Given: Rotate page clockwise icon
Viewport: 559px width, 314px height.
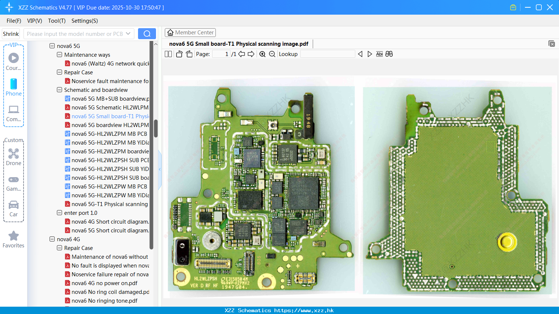Looking at the screenshot, I should pyautogui.click(x=189, y=54).
